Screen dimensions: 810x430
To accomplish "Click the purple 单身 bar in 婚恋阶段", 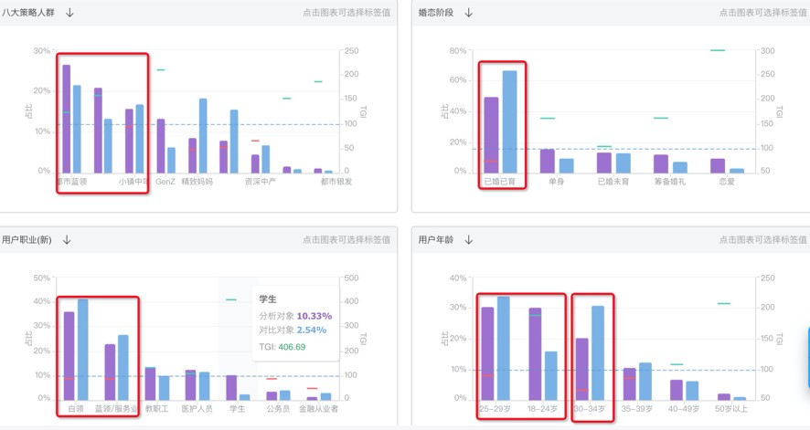I will point(547,161).
